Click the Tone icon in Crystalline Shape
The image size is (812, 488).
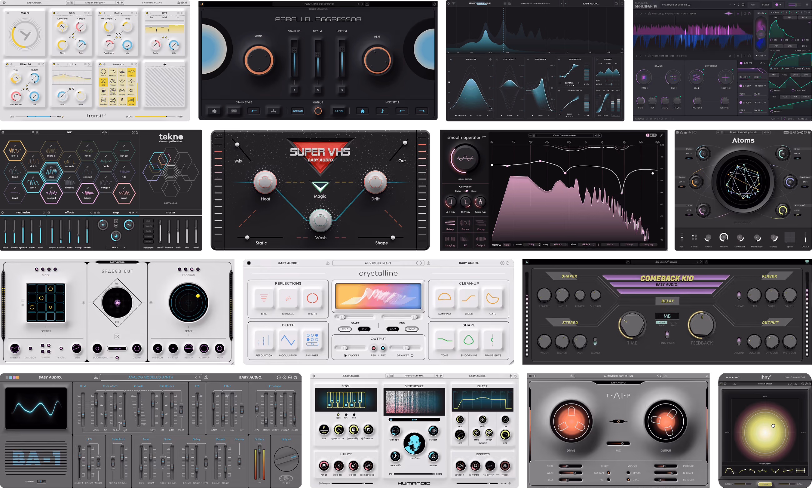tap(445, 340)
